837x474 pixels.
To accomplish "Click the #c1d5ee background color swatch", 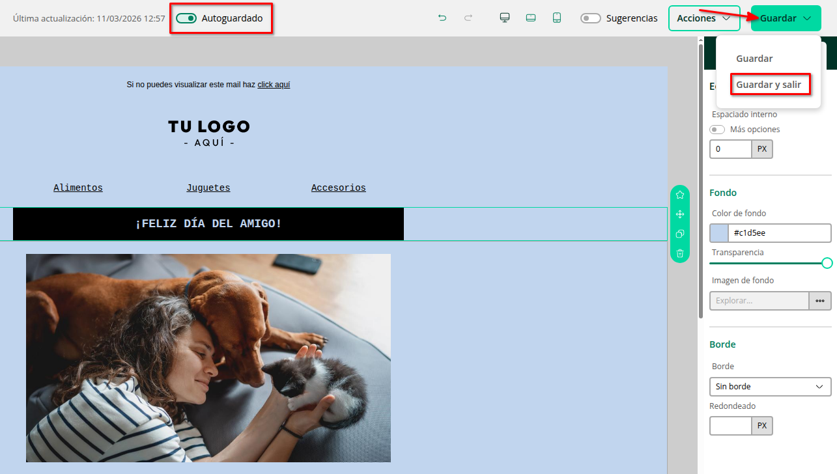I will point(719,232).
